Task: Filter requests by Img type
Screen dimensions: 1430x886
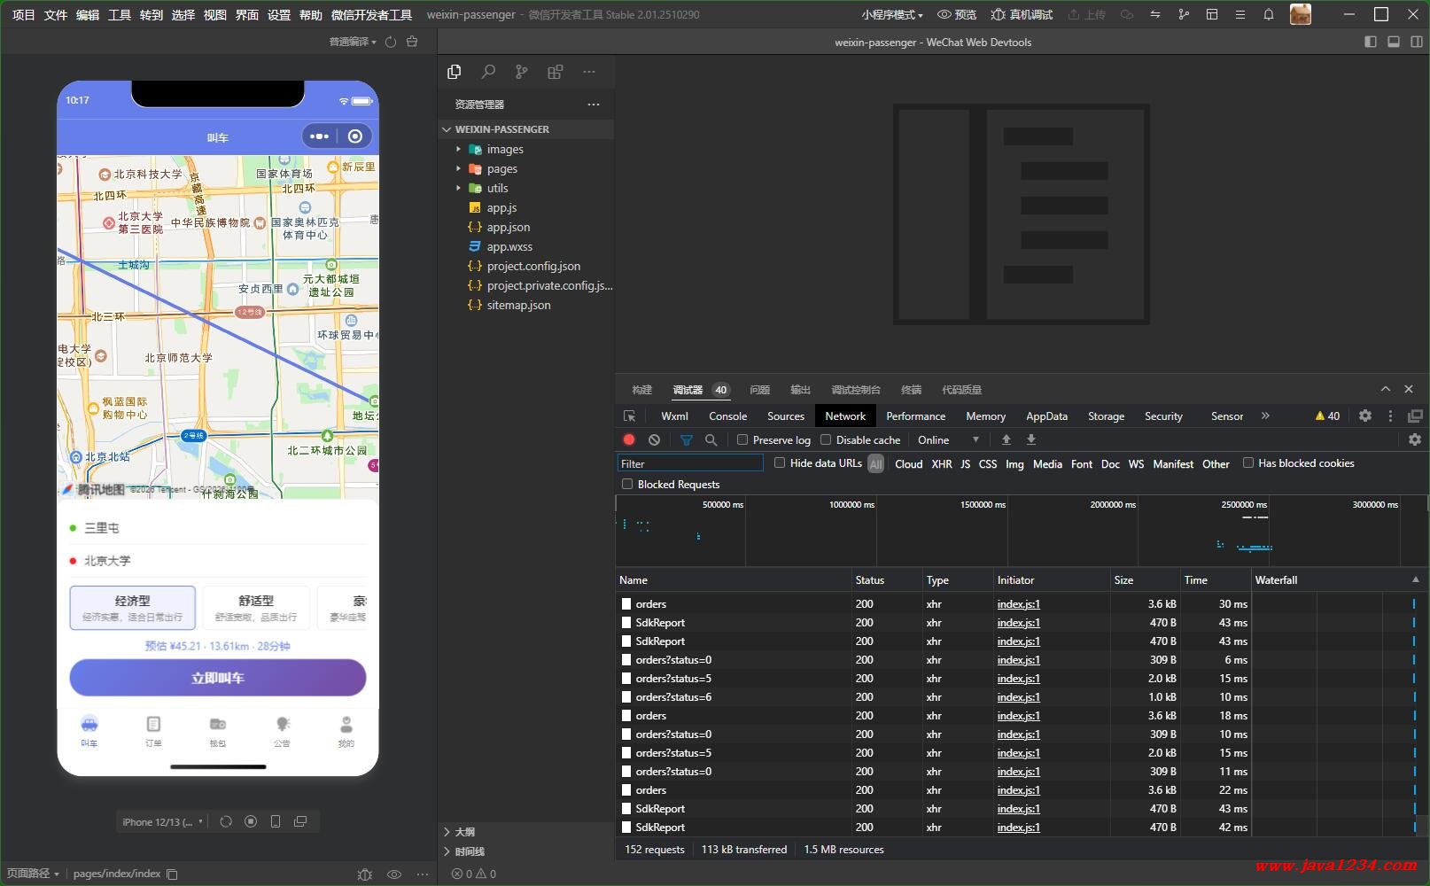Action: 1014,463
